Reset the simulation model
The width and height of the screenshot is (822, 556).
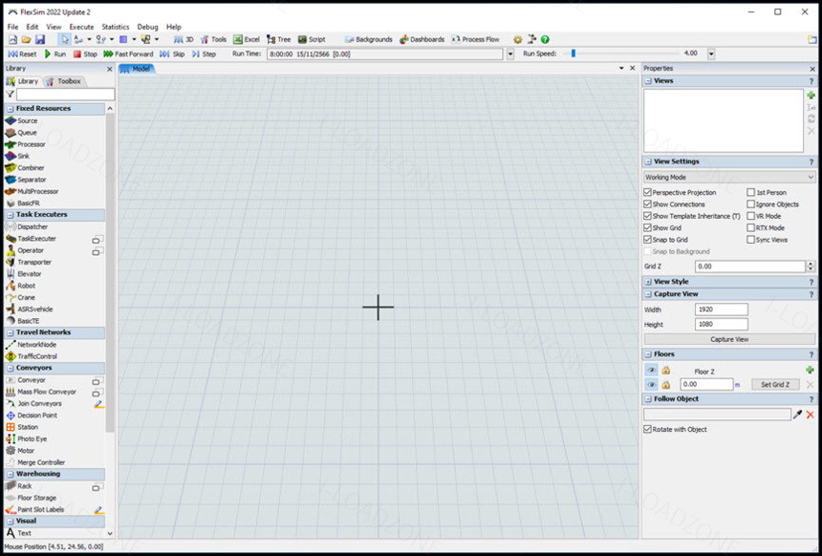[22, 53]
